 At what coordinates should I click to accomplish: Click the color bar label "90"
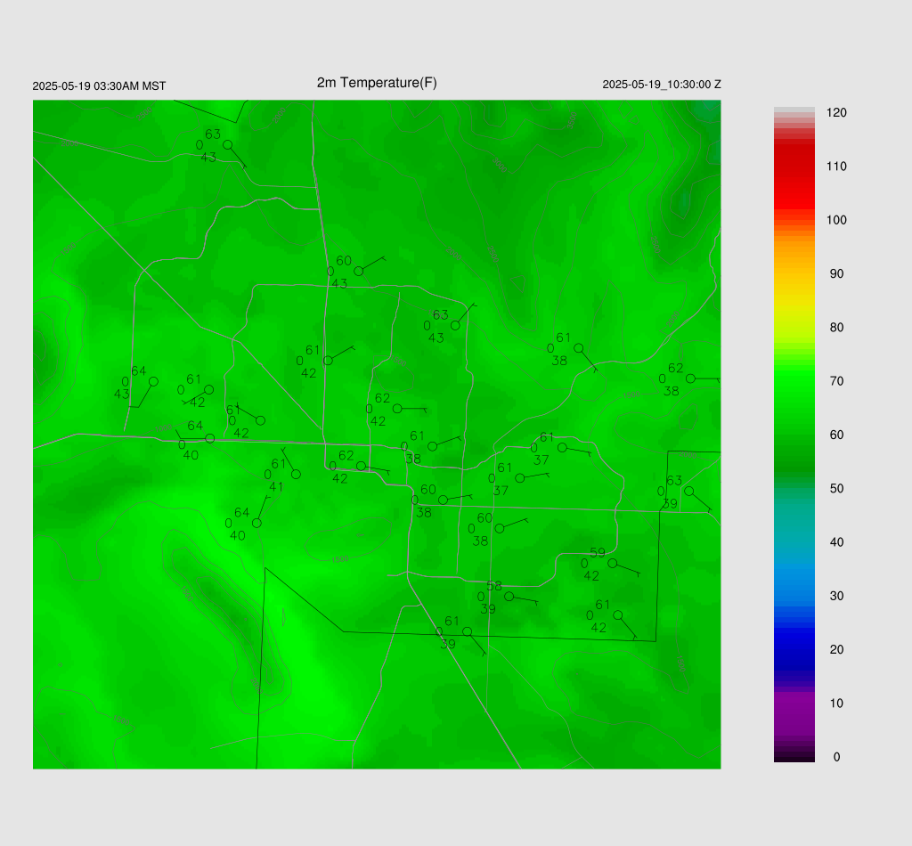click(836, 274)
